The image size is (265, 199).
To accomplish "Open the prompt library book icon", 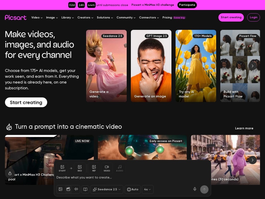I will 85,189.
